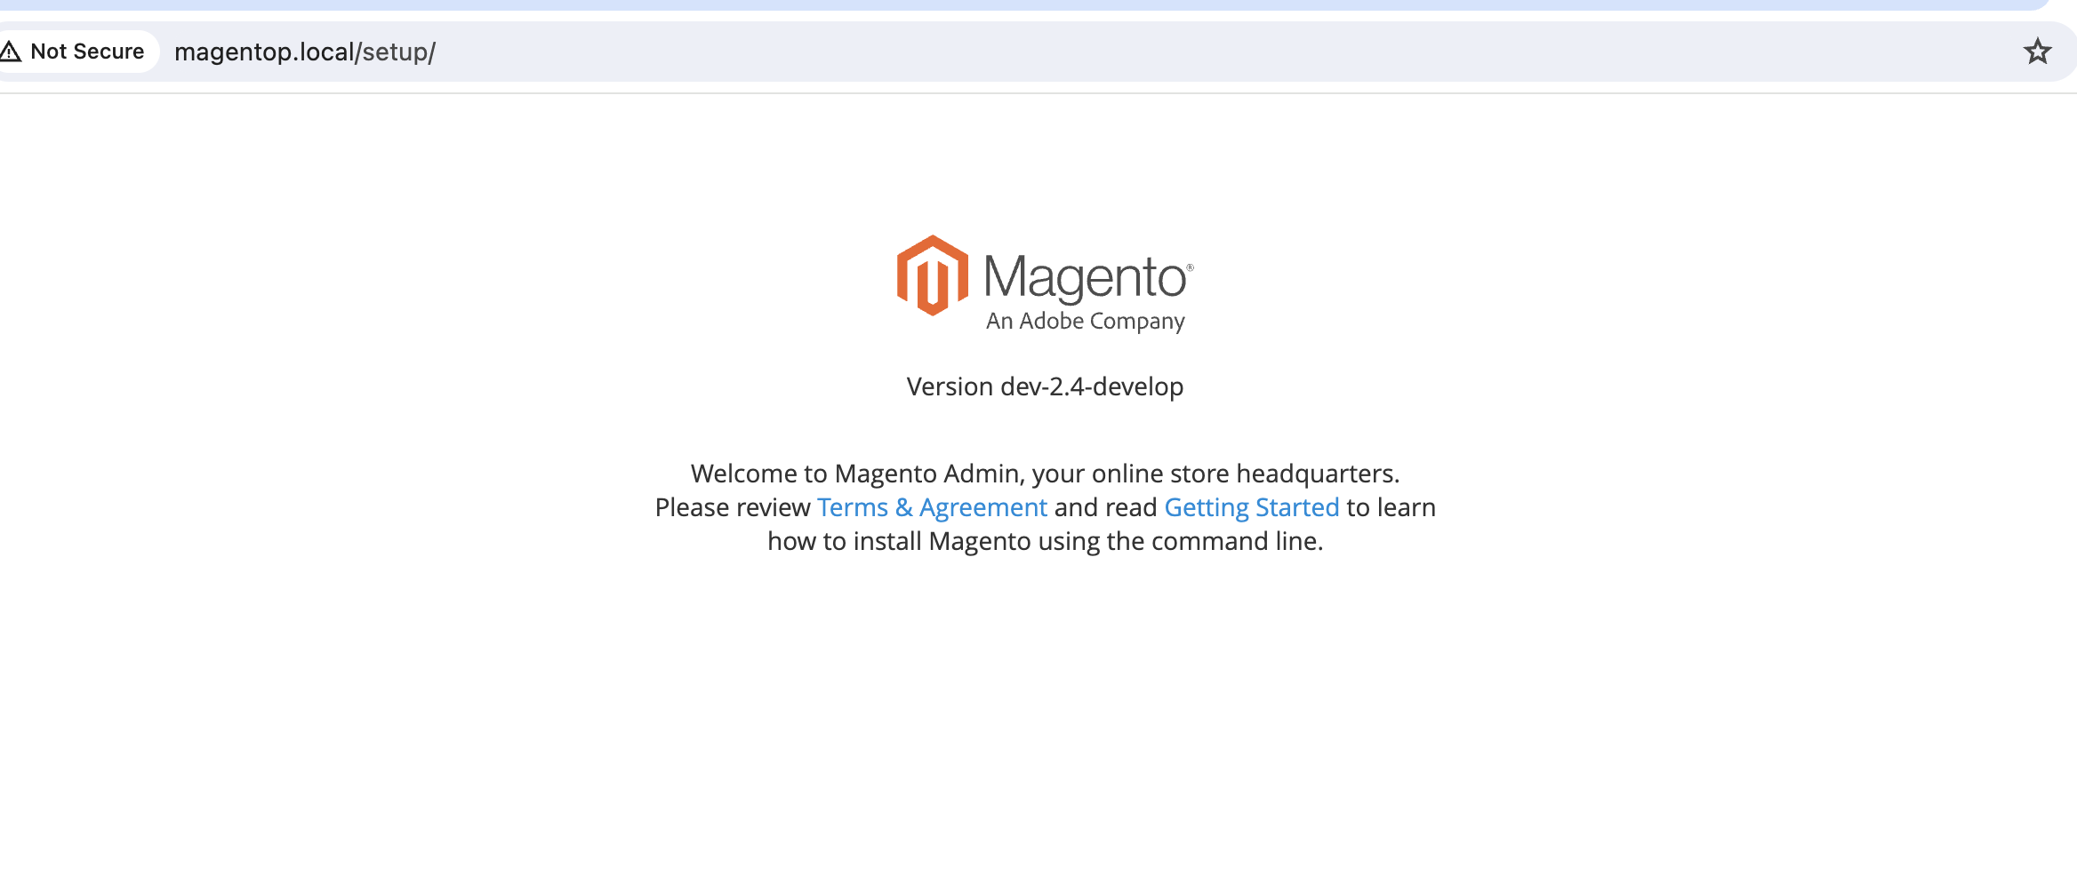Screen dimensions: 2077x876
Task: Click the star to bookmark this setup page
Action: point(2037,51)
